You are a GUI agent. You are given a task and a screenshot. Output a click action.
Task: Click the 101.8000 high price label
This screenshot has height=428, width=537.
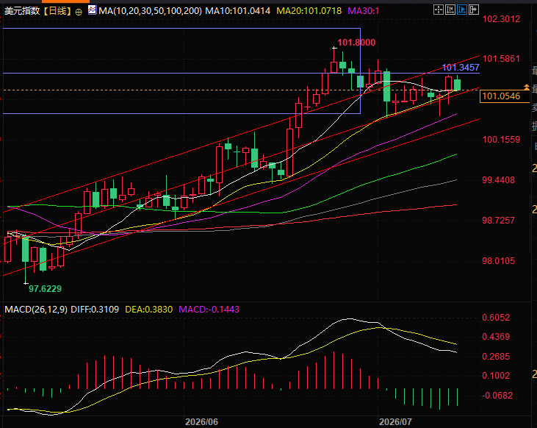tap(356, 43)
